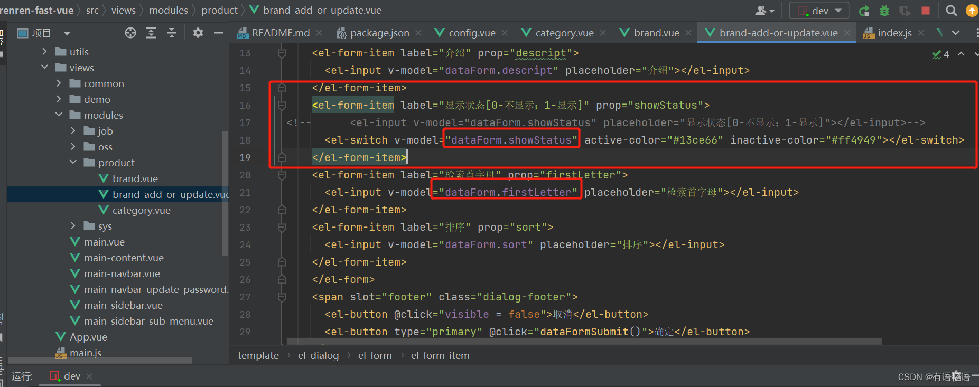Close the README.md tab
Image resolution: width=979 pixels, height=387 pixels.
point(319,33)
